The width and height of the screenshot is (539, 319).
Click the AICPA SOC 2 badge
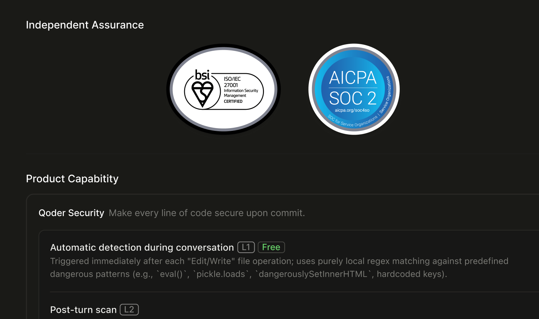354,89
